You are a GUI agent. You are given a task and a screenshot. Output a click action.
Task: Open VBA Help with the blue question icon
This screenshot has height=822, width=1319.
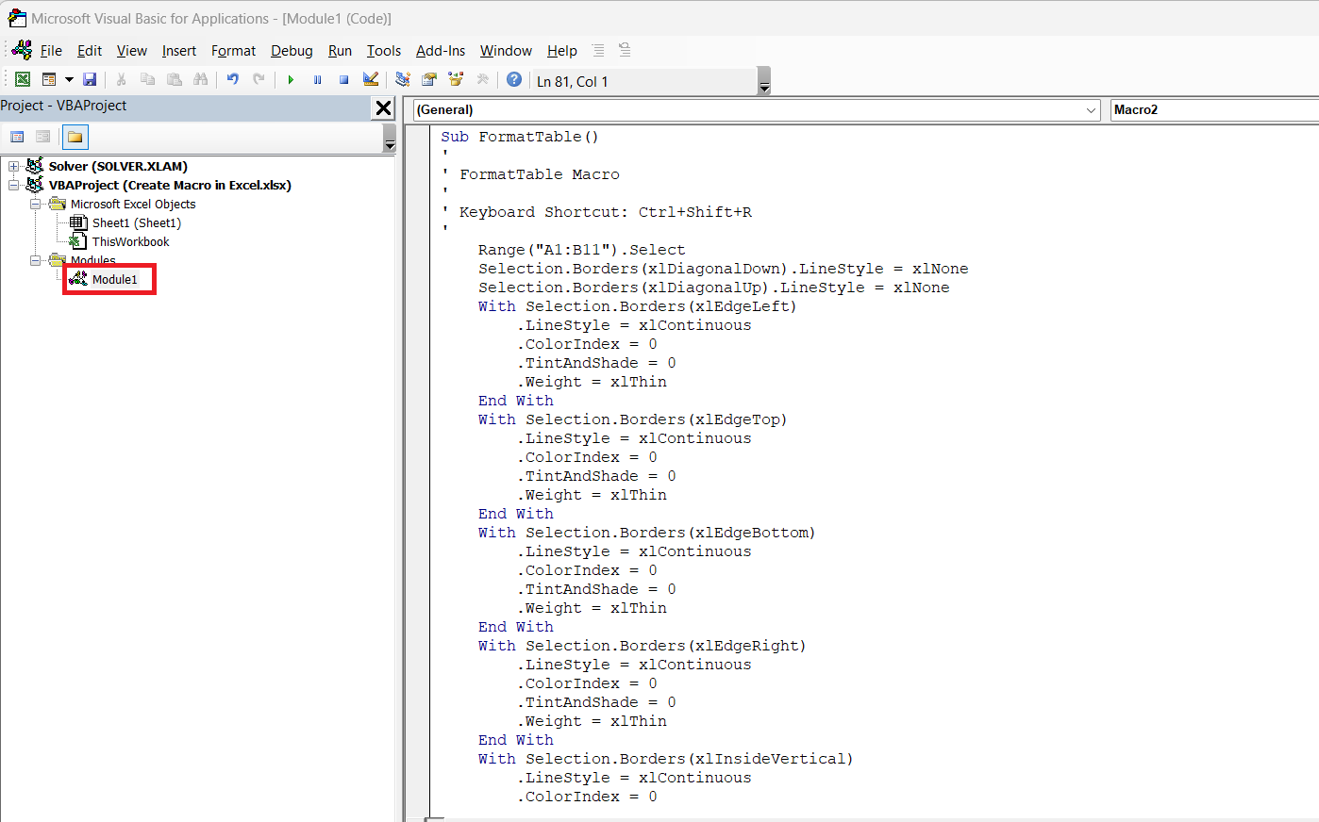[x=514, y=80]
